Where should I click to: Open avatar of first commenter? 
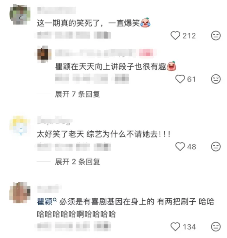point(20,14)
